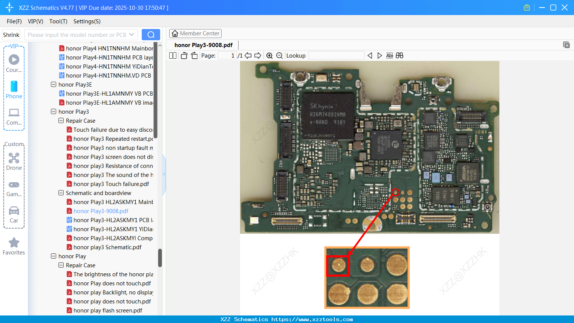The image size is (574, 323).
Task: Open the Tool(T) menu
Action: pos(58,21)
